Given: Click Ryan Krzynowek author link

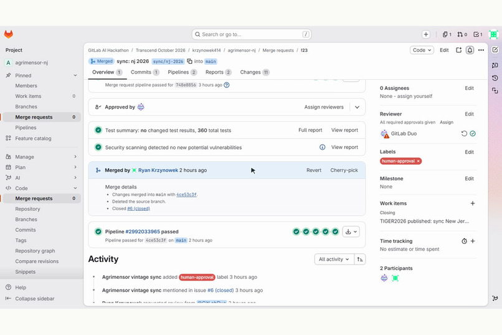Looking at the screenshot, I should tap(158, 170).
